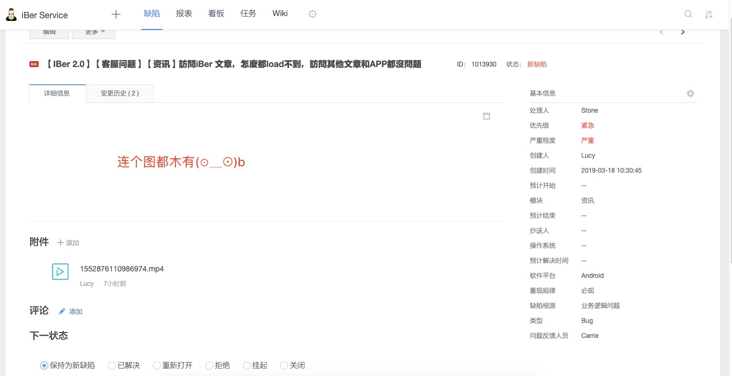
Task: Click the search magnifier icon
Action: tap(688, 14)
